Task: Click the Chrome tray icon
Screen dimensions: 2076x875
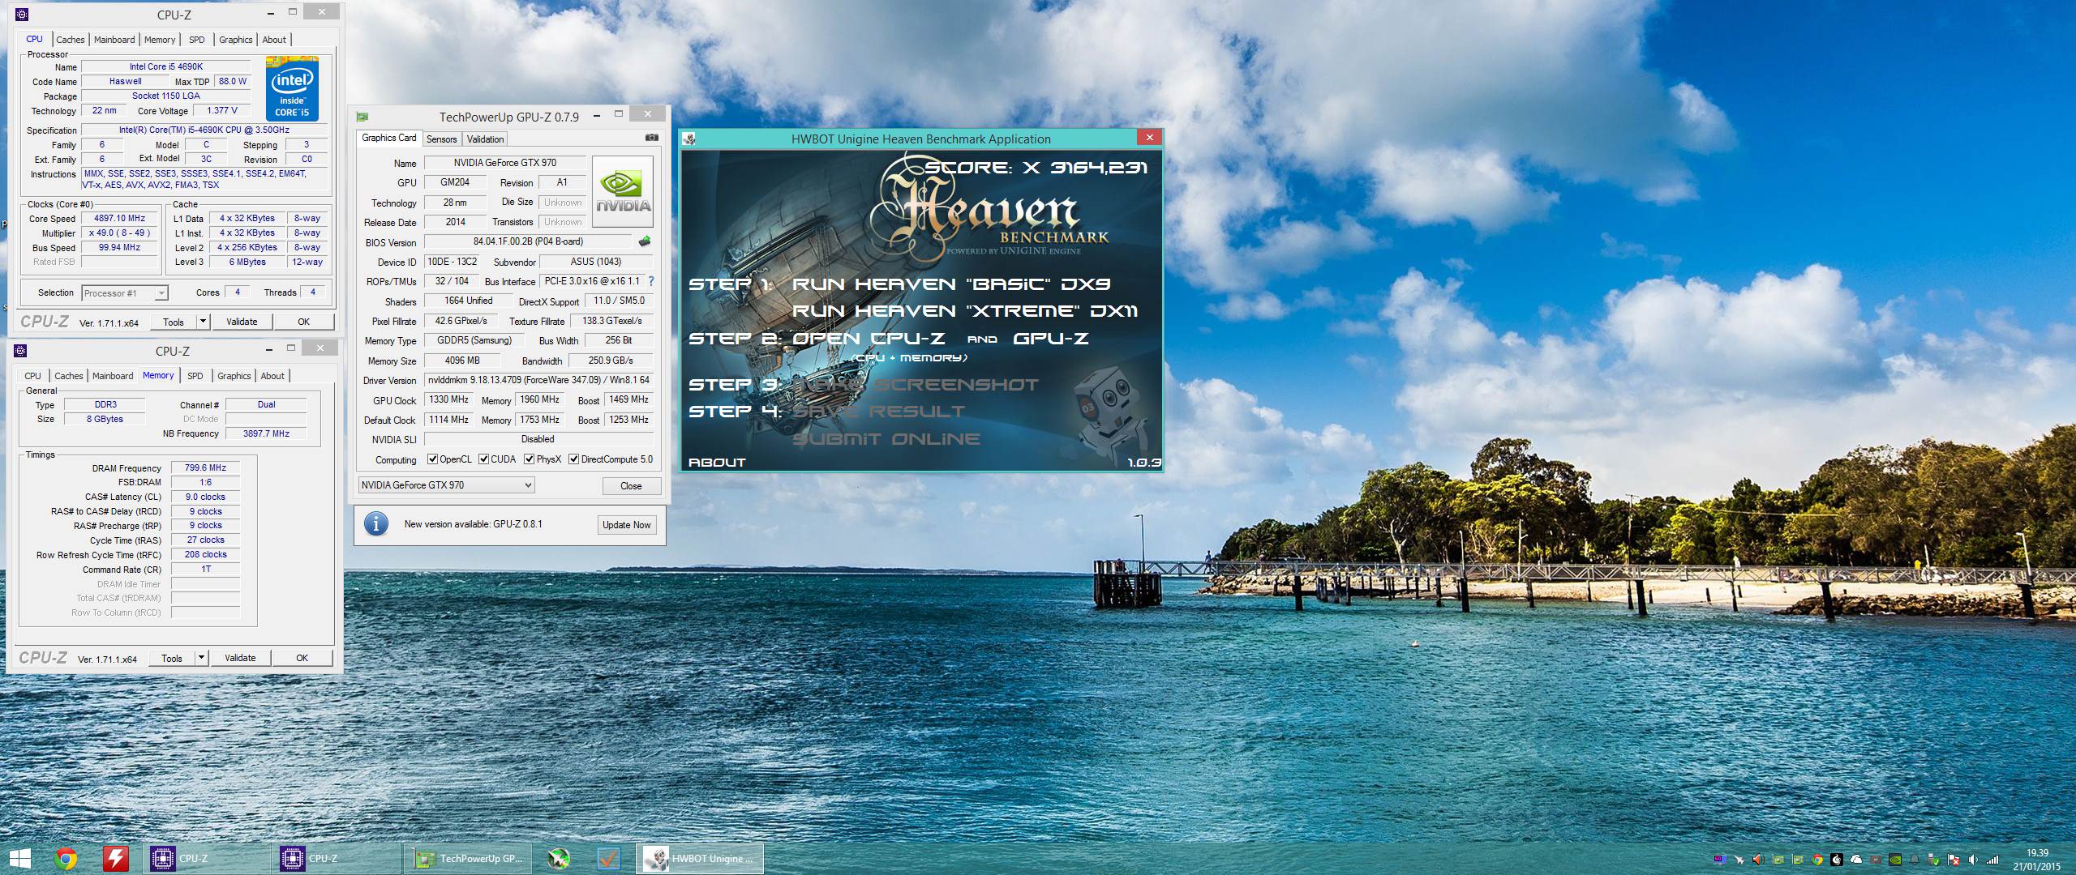Action: coord(1817,860)
